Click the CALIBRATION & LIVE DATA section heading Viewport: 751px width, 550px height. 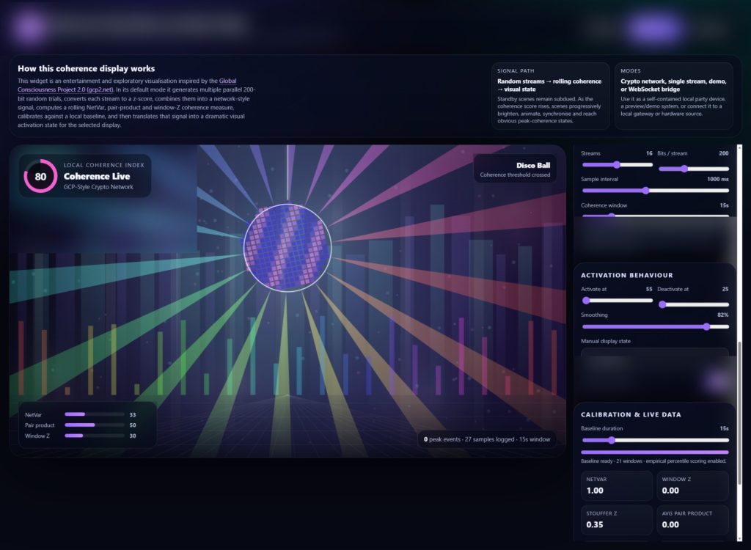pos(631,415)
